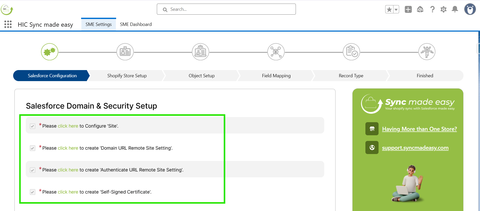
Task: Click the Field Mapping network step icon
Action: coord(276,52)
